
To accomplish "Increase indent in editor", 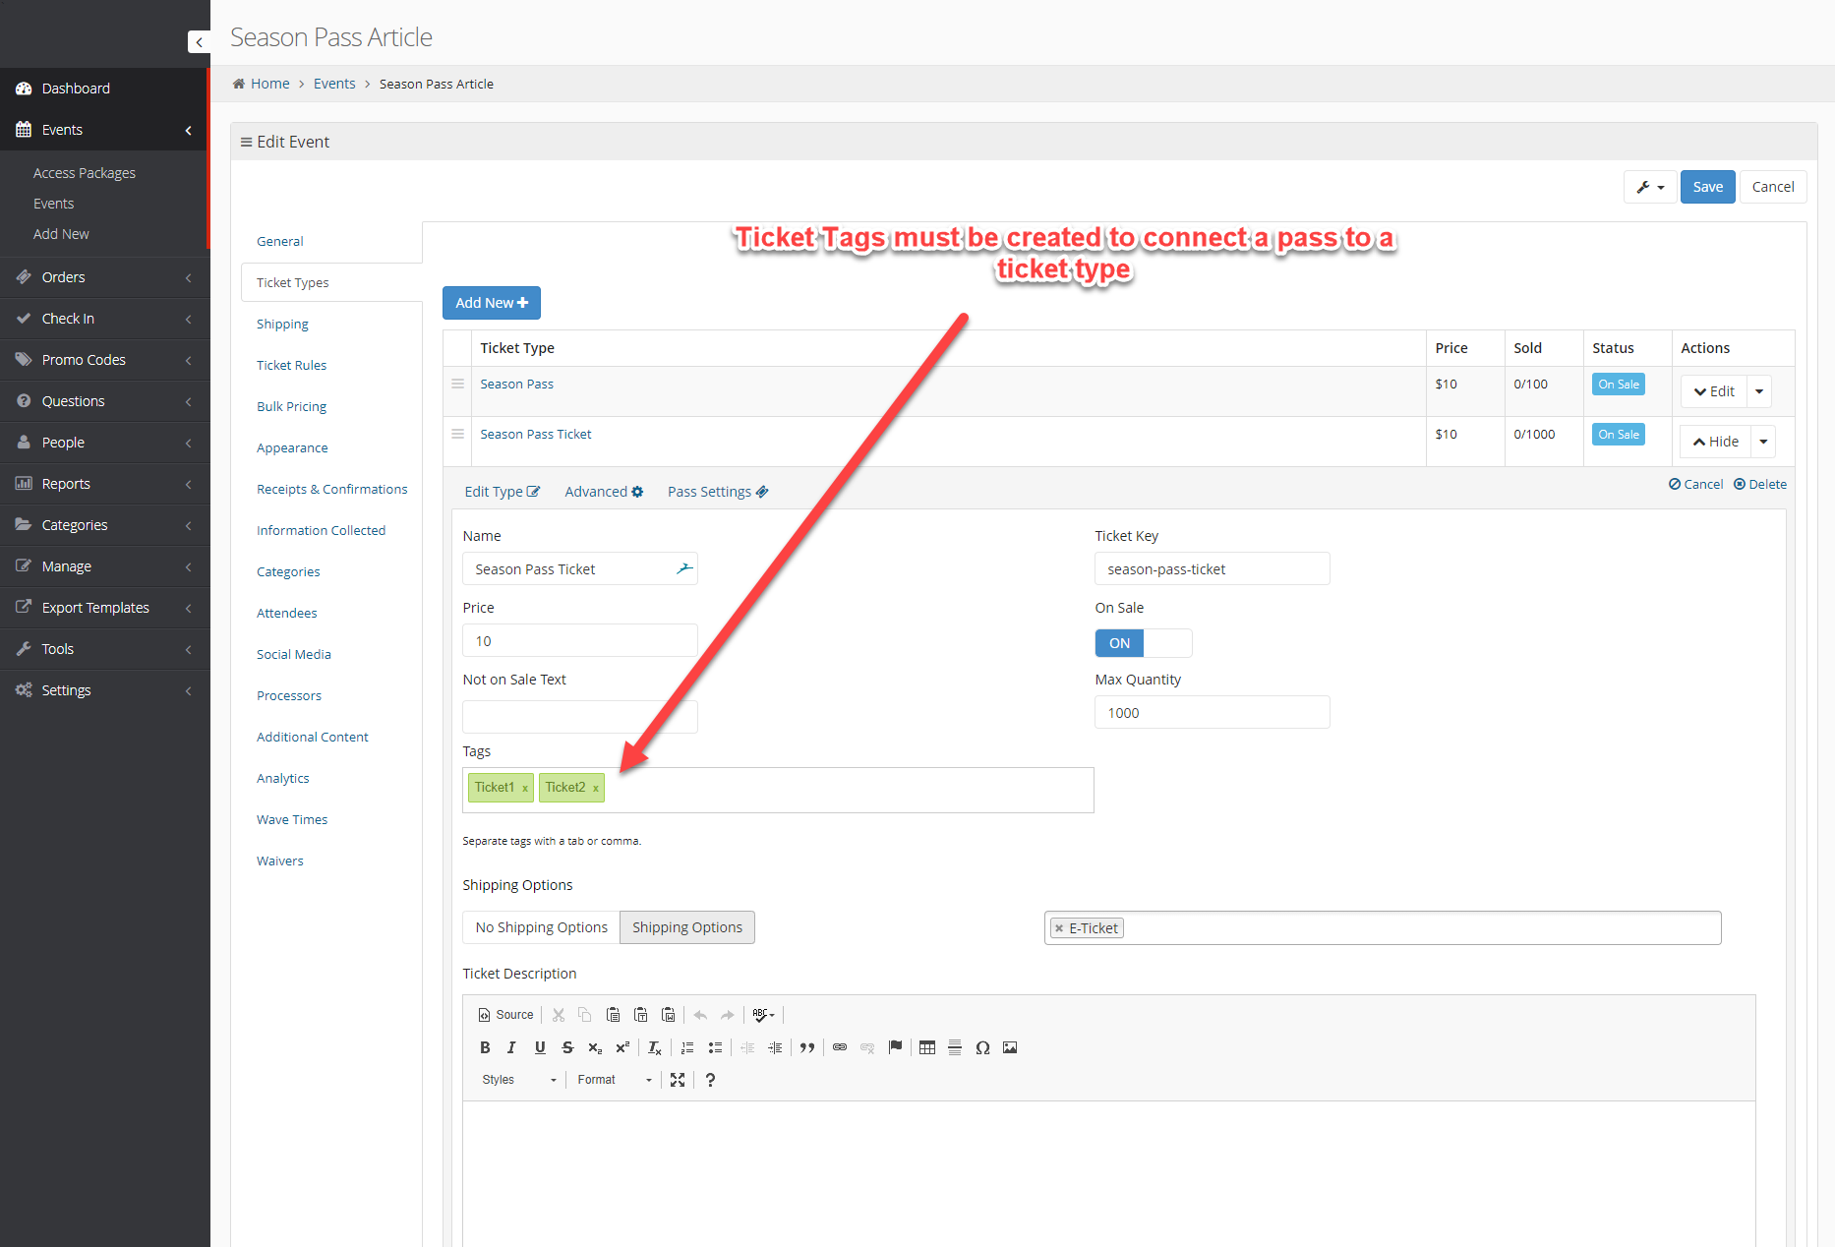I will pos(775,1047).
